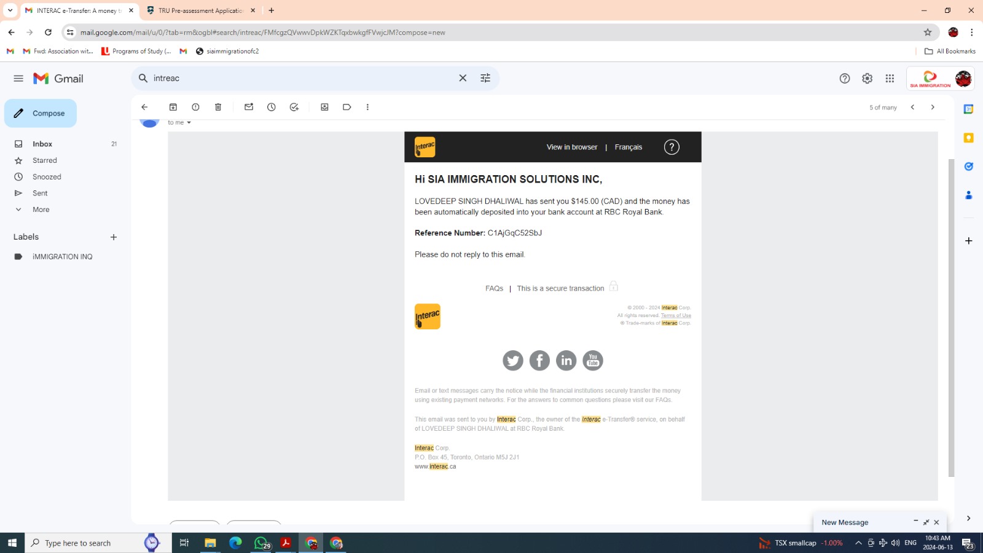The height and width of the screenshot is (553, 983).
Task: Switch email to Français
Action: click(629, 147)
